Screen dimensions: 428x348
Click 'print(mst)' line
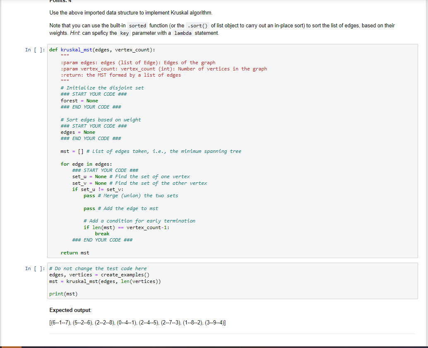(x=63, y=294)
